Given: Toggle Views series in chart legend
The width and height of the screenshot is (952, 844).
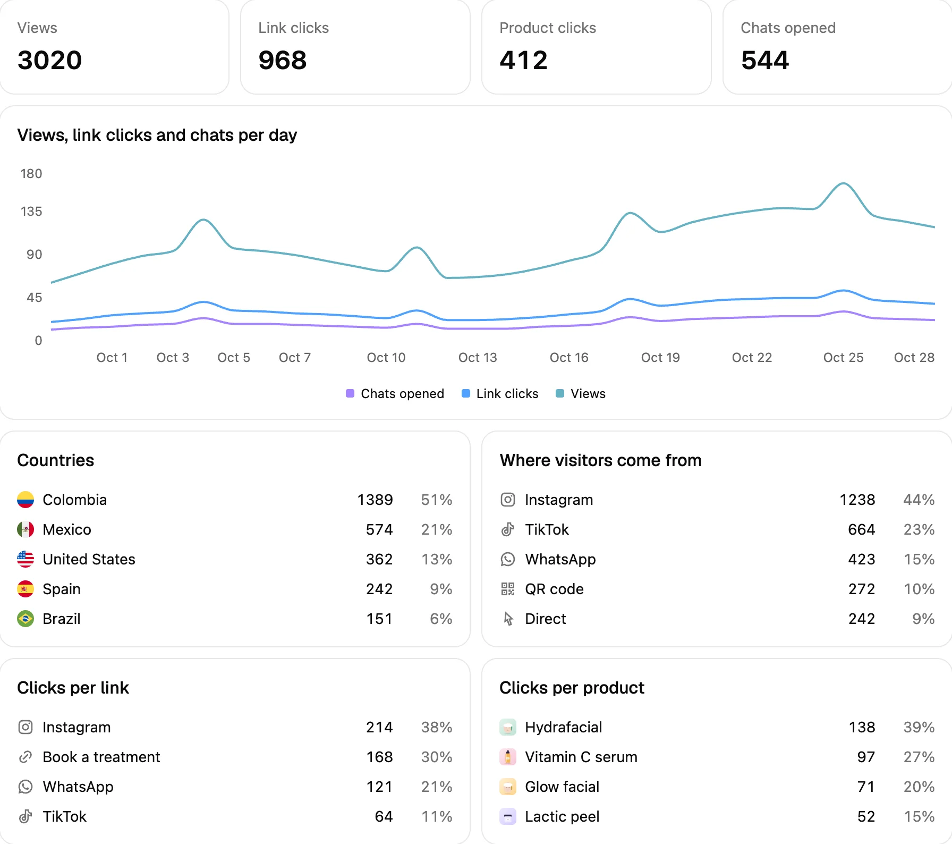Looking at the screenshot, I should pyautogui.click(x=581, y=394).
